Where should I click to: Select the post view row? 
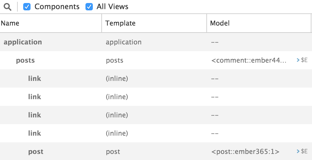pos(36,151)
